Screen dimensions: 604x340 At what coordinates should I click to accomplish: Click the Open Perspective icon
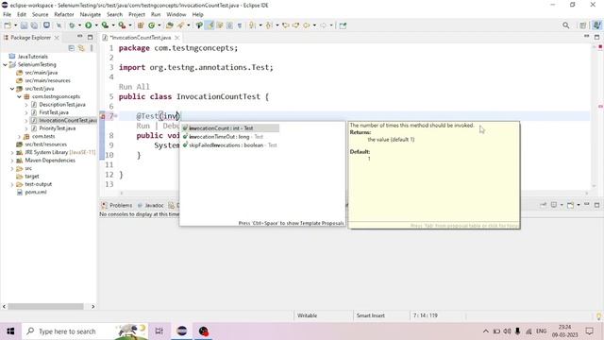coord(583,25)
